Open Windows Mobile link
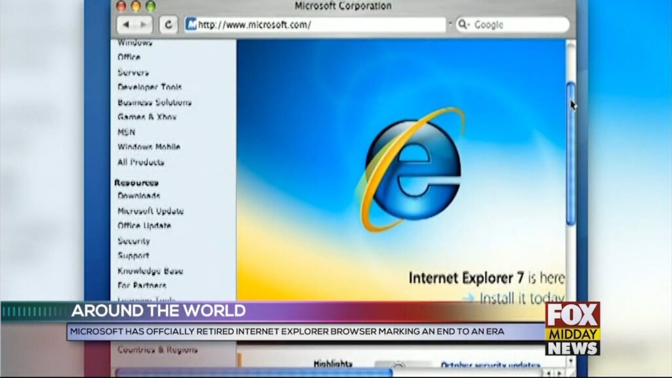This screenshot has width=672, height=378. click(149, 146)
